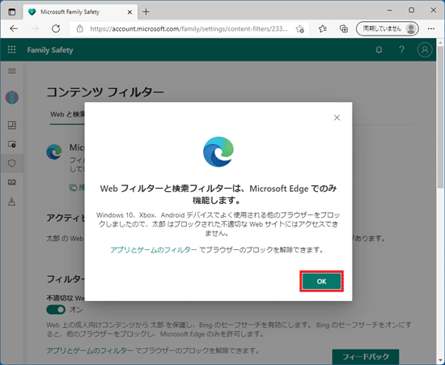Refresh the current page
445x365 pixels.
point(56,28)
